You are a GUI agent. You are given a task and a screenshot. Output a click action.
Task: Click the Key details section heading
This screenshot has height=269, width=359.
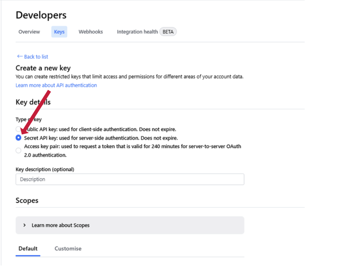point(33,102)
